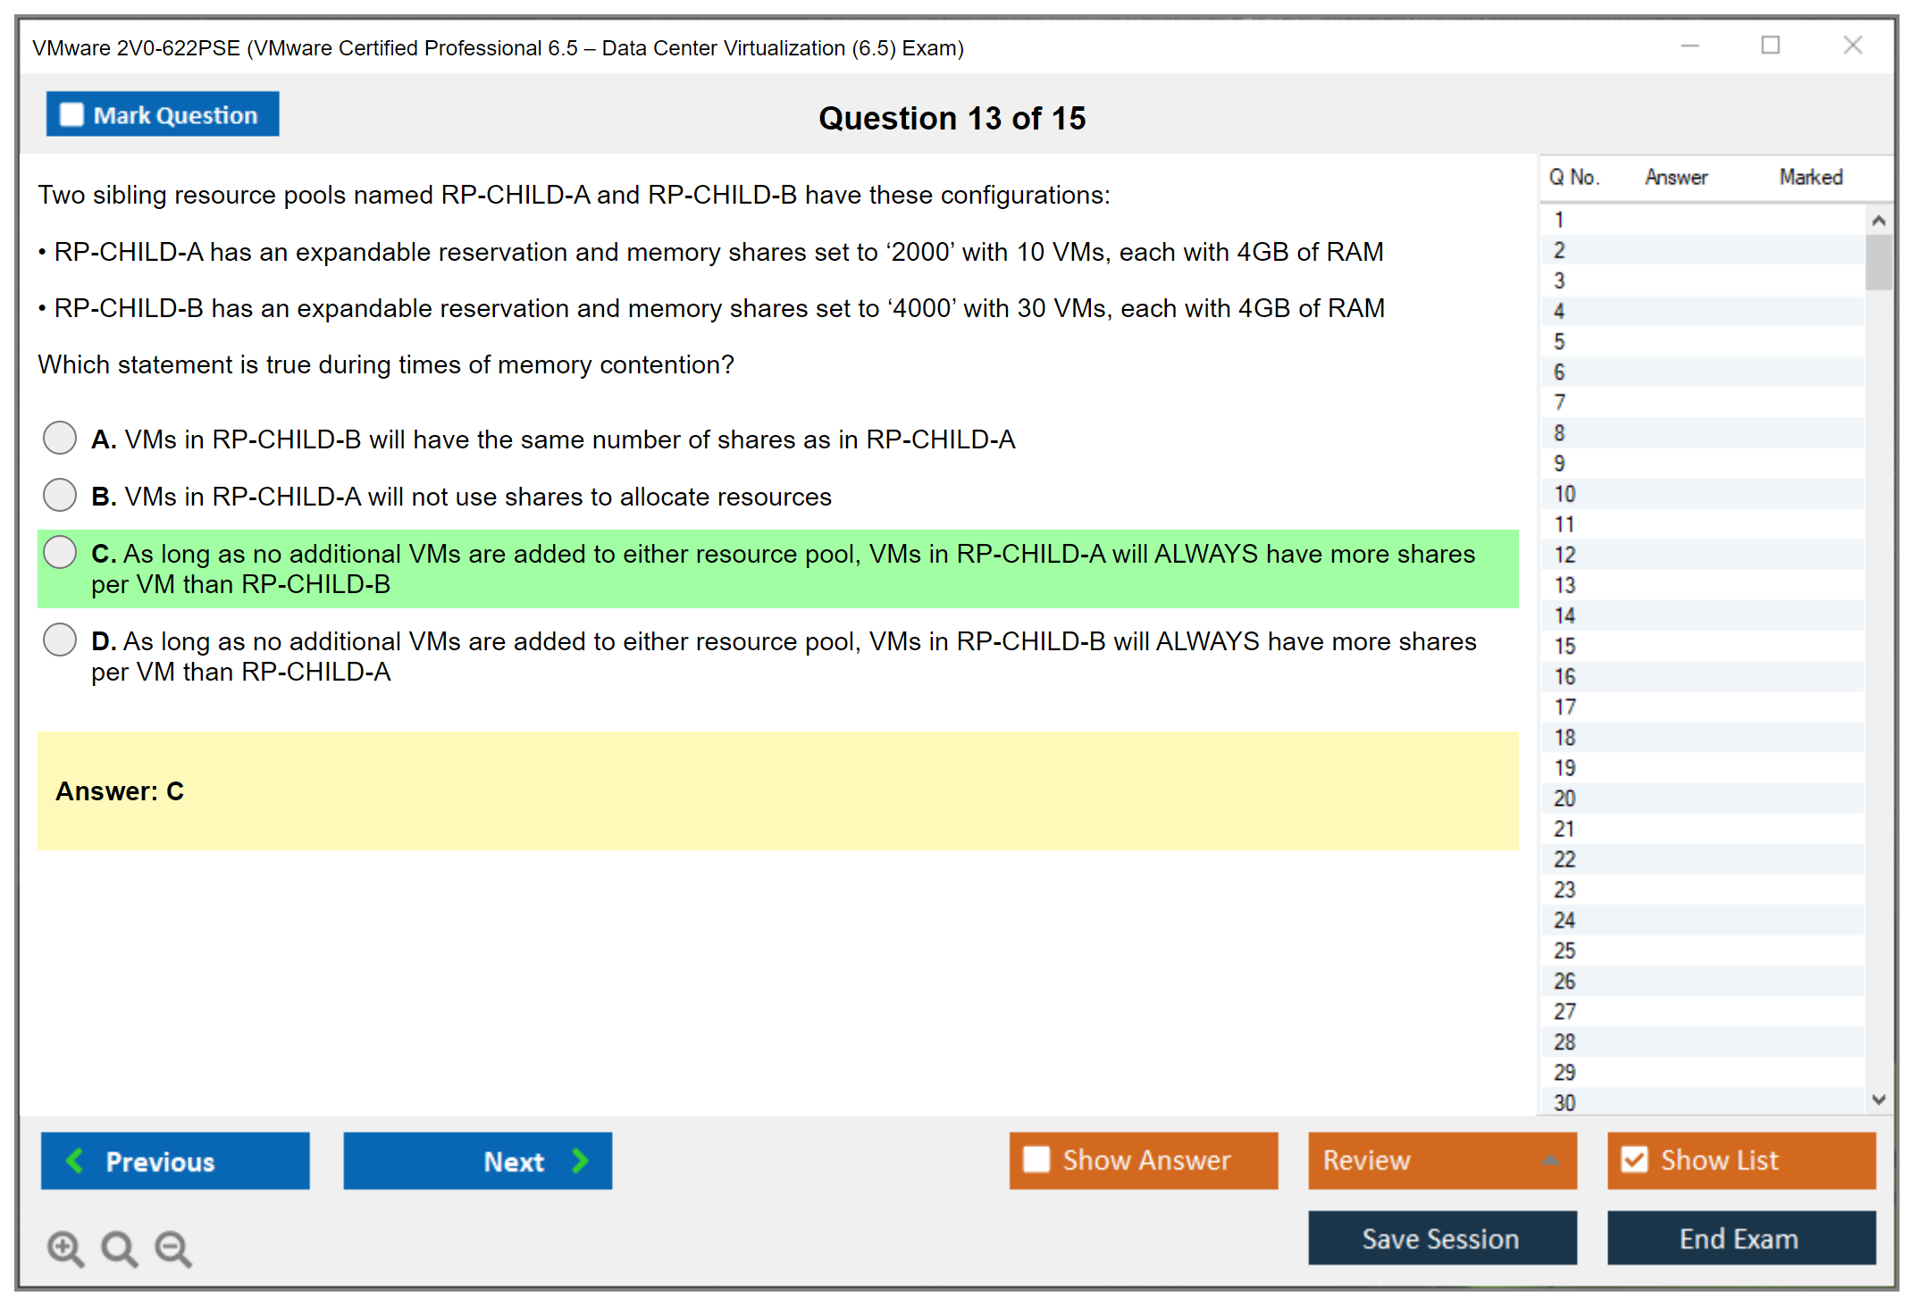This screenshot has width=1921, height=1313.
Task: Maximize the exam window
Action: [x=1770, y=46]
